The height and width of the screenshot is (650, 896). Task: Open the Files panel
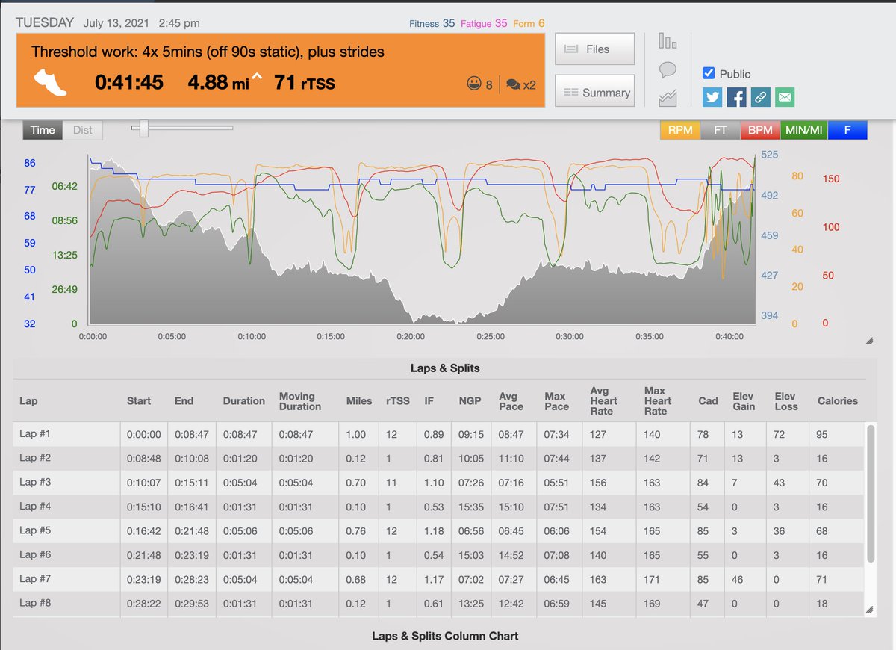[x=594, y=49]
